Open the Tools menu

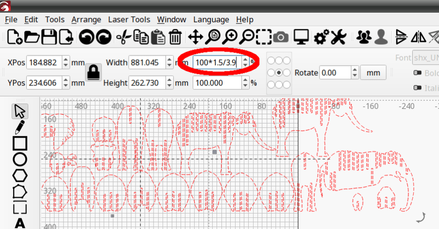tap(55, 19)
